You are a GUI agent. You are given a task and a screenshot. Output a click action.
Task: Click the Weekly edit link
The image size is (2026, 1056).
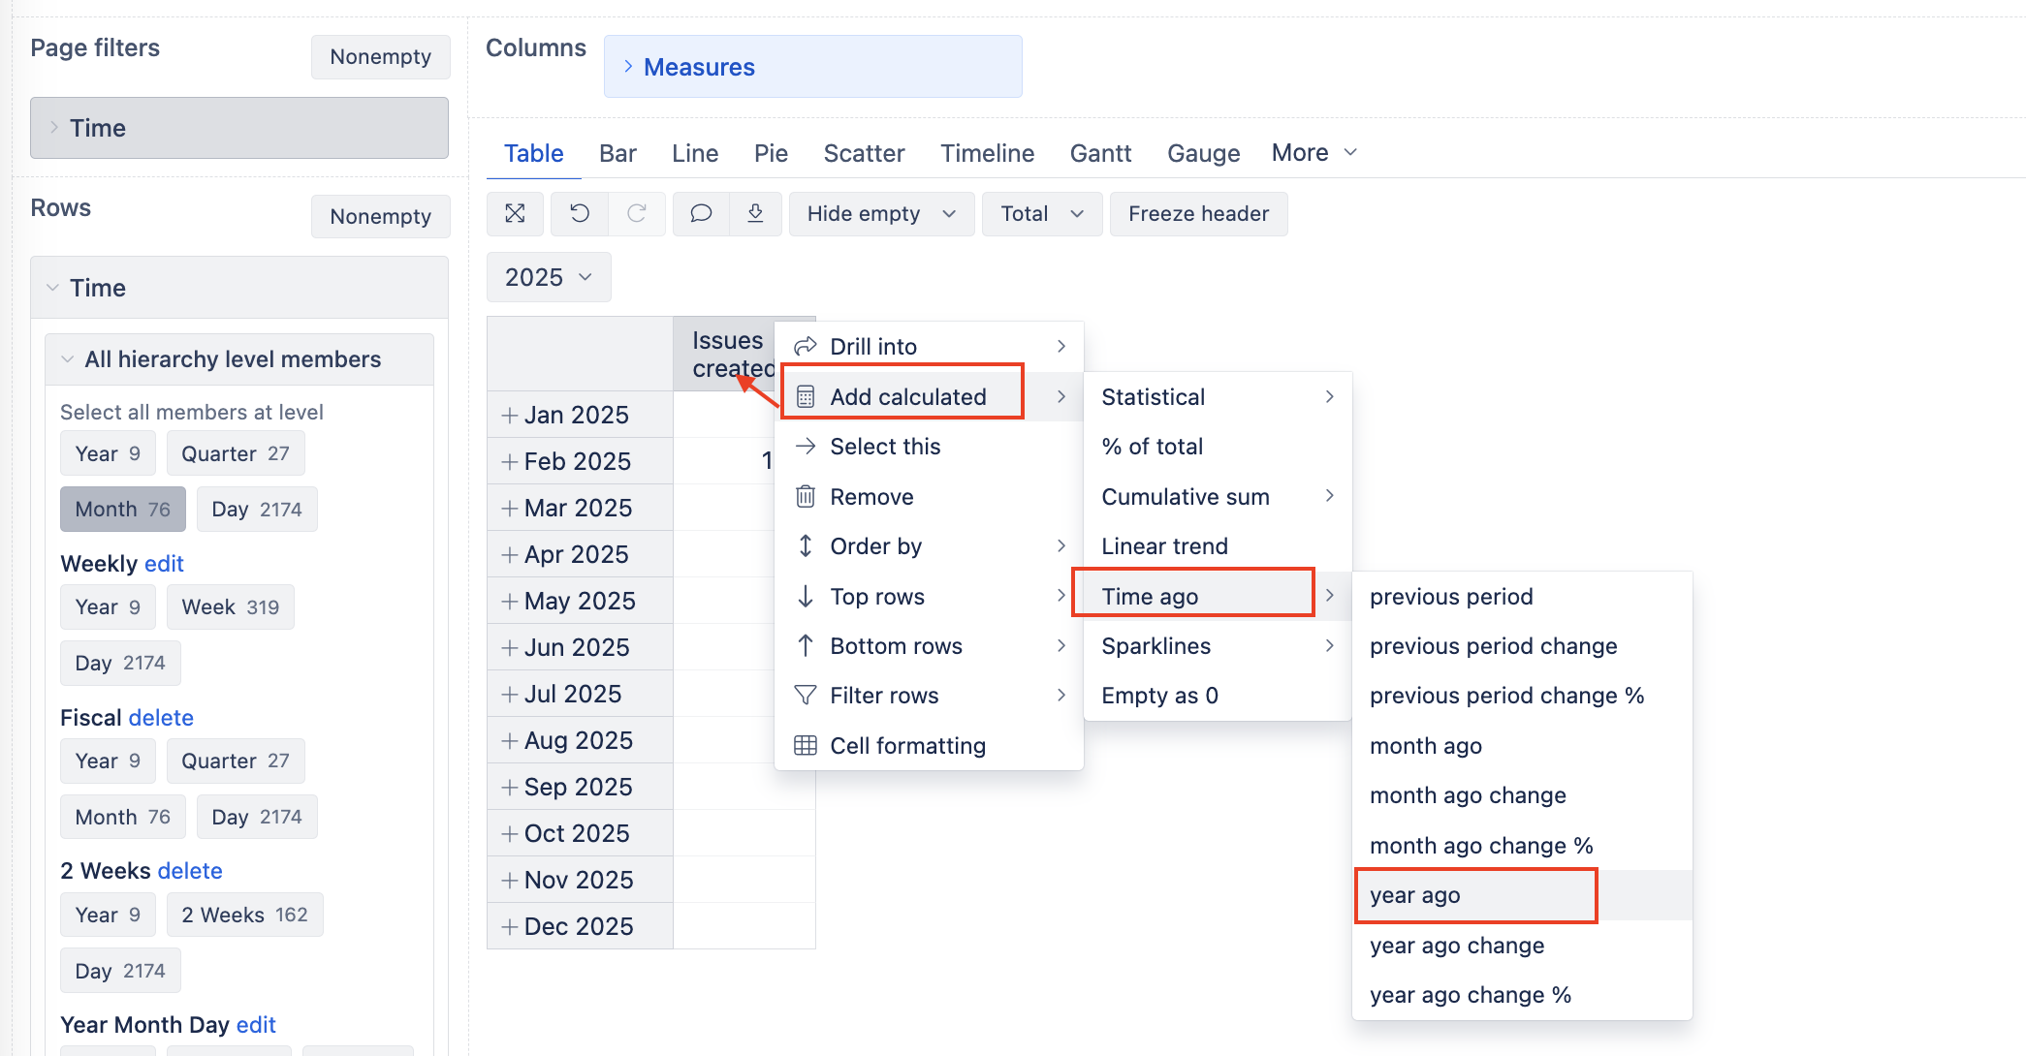coord(164,564)
